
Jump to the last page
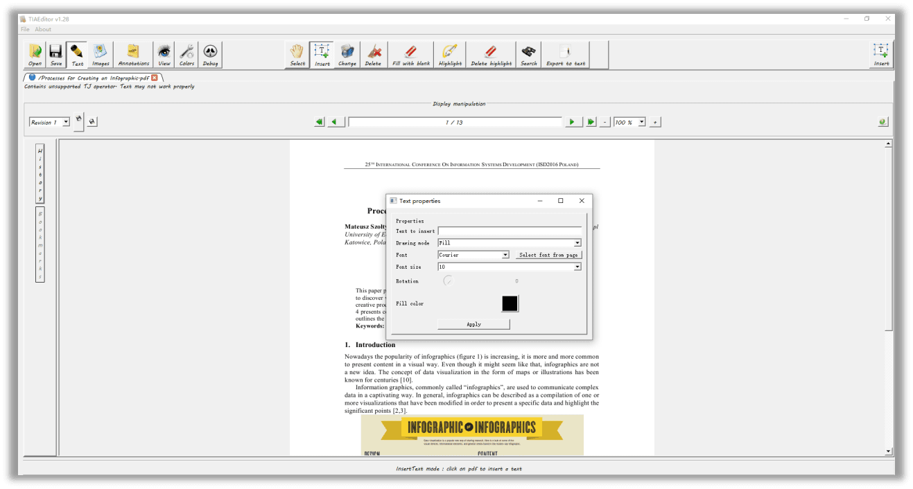tap(591, 122)
